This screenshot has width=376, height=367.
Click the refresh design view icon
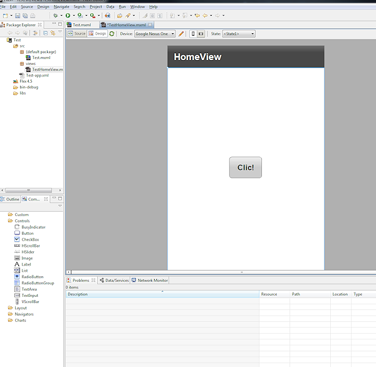[x=112, y=34]
